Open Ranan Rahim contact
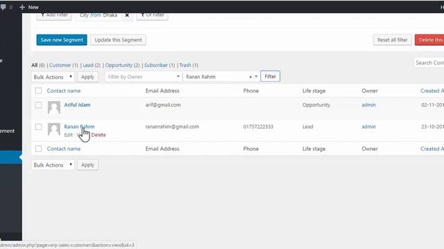Image resolution: width=444 pixels, height=249 pixels. 79,127
